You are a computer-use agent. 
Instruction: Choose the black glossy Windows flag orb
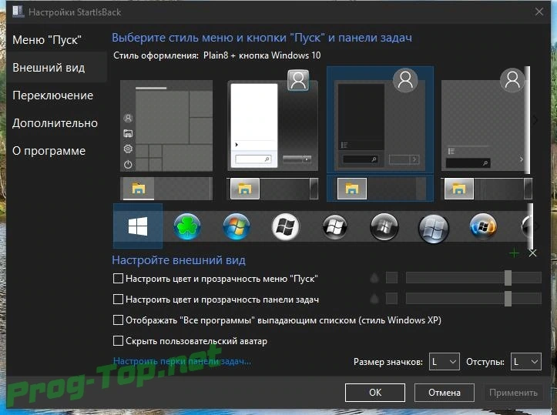point(334,226)
